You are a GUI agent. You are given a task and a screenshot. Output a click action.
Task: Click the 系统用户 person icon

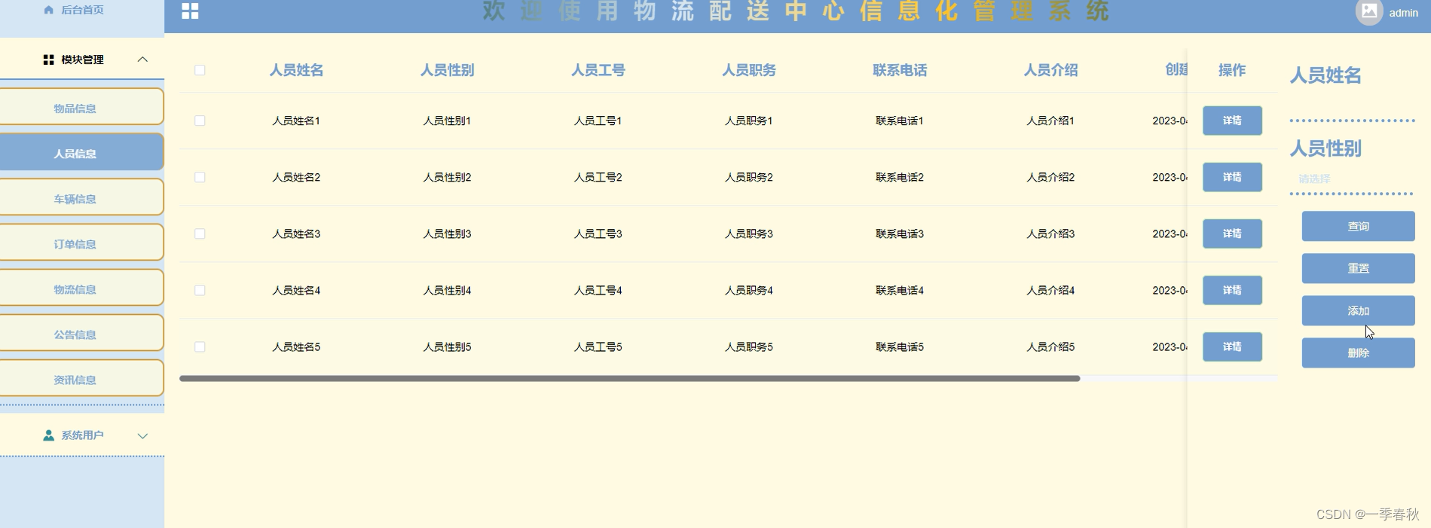point(48,435)
